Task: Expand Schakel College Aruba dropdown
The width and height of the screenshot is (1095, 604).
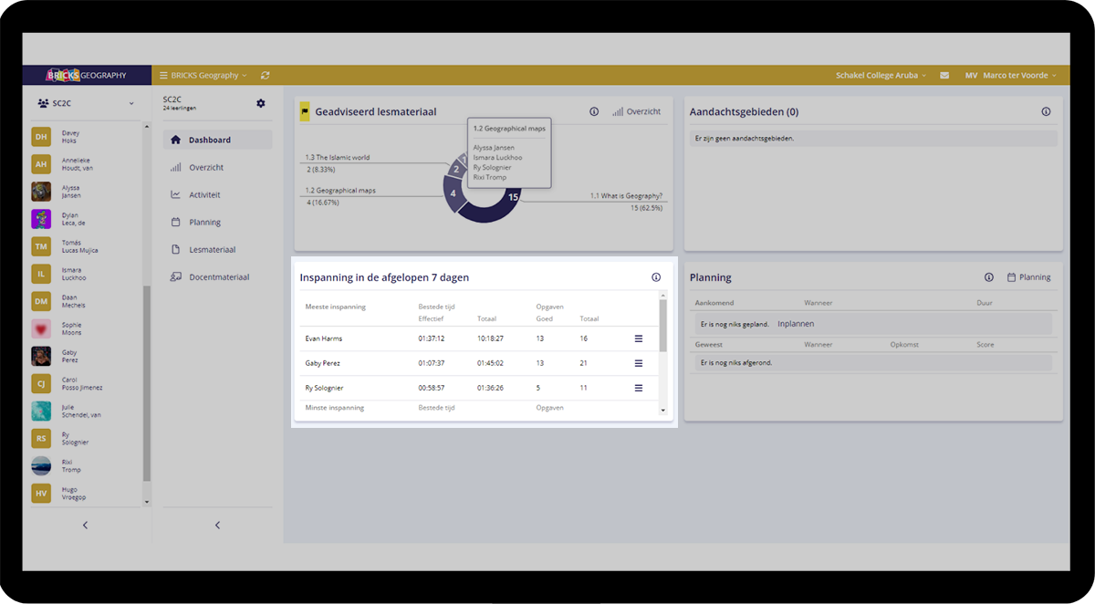Action: [881, 76]
